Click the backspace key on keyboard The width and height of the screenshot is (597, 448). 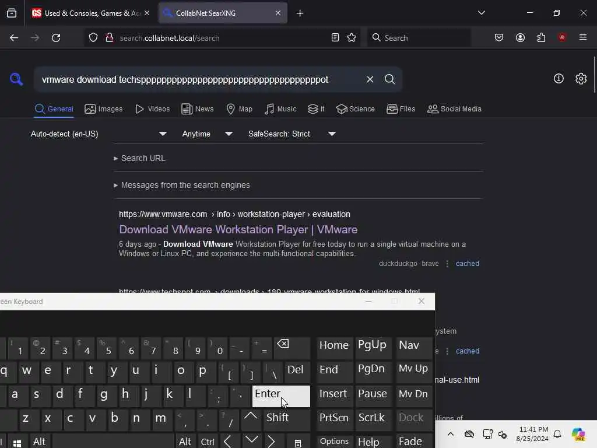click(x=293, y=348)
